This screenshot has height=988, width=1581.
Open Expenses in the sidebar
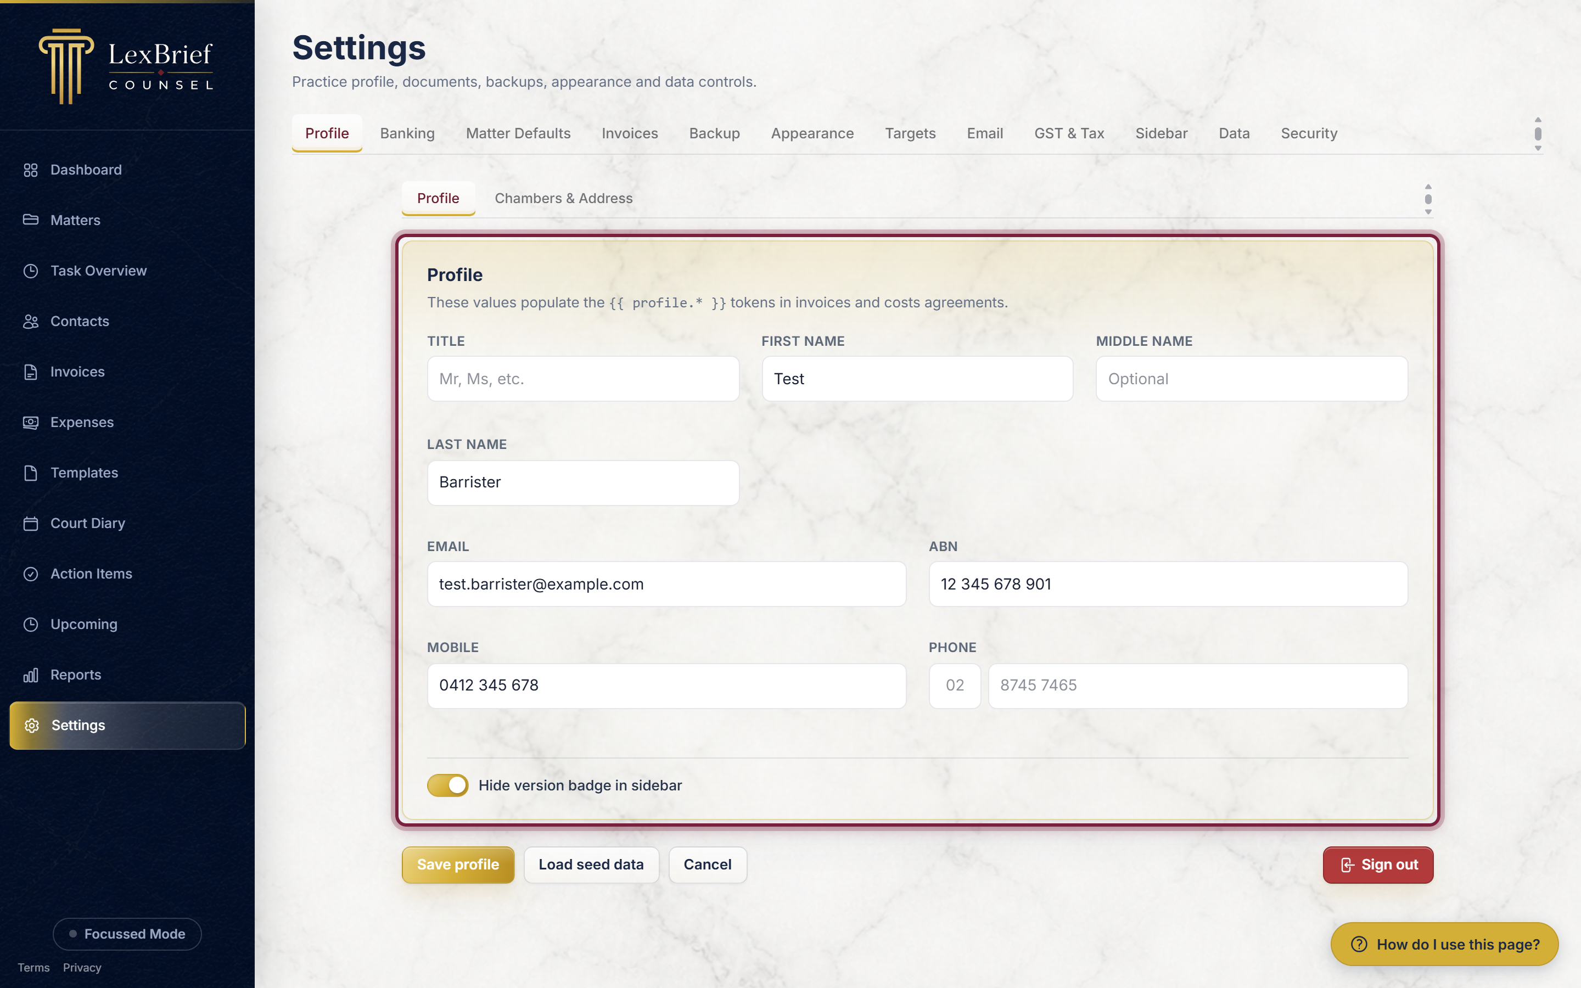click(x=127, y=422)
